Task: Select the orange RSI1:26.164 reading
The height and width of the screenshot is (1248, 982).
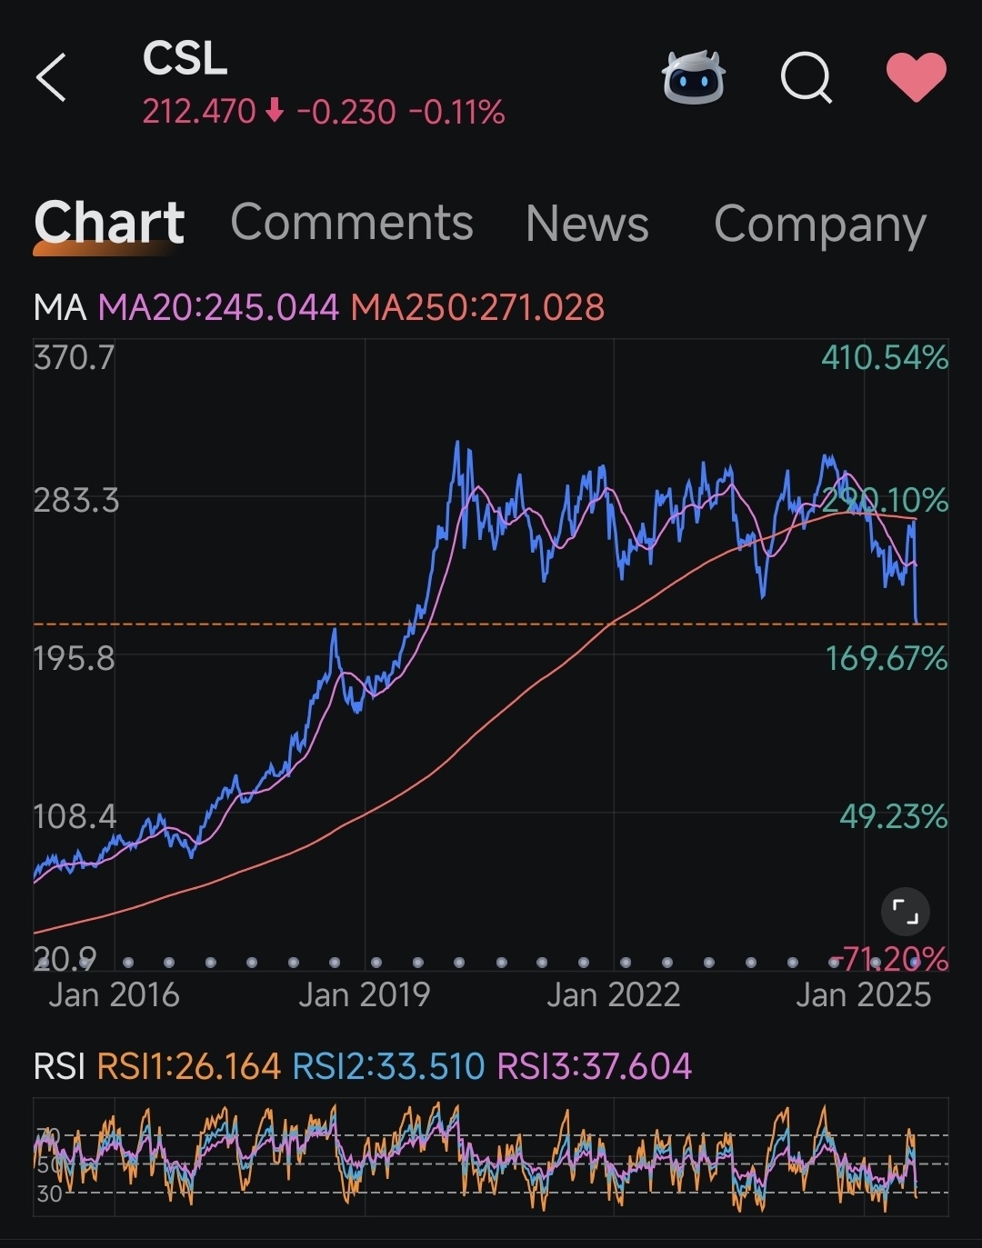Action: 188,1066
